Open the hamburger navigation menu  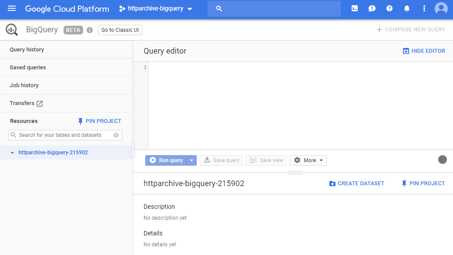coord(12,8)
